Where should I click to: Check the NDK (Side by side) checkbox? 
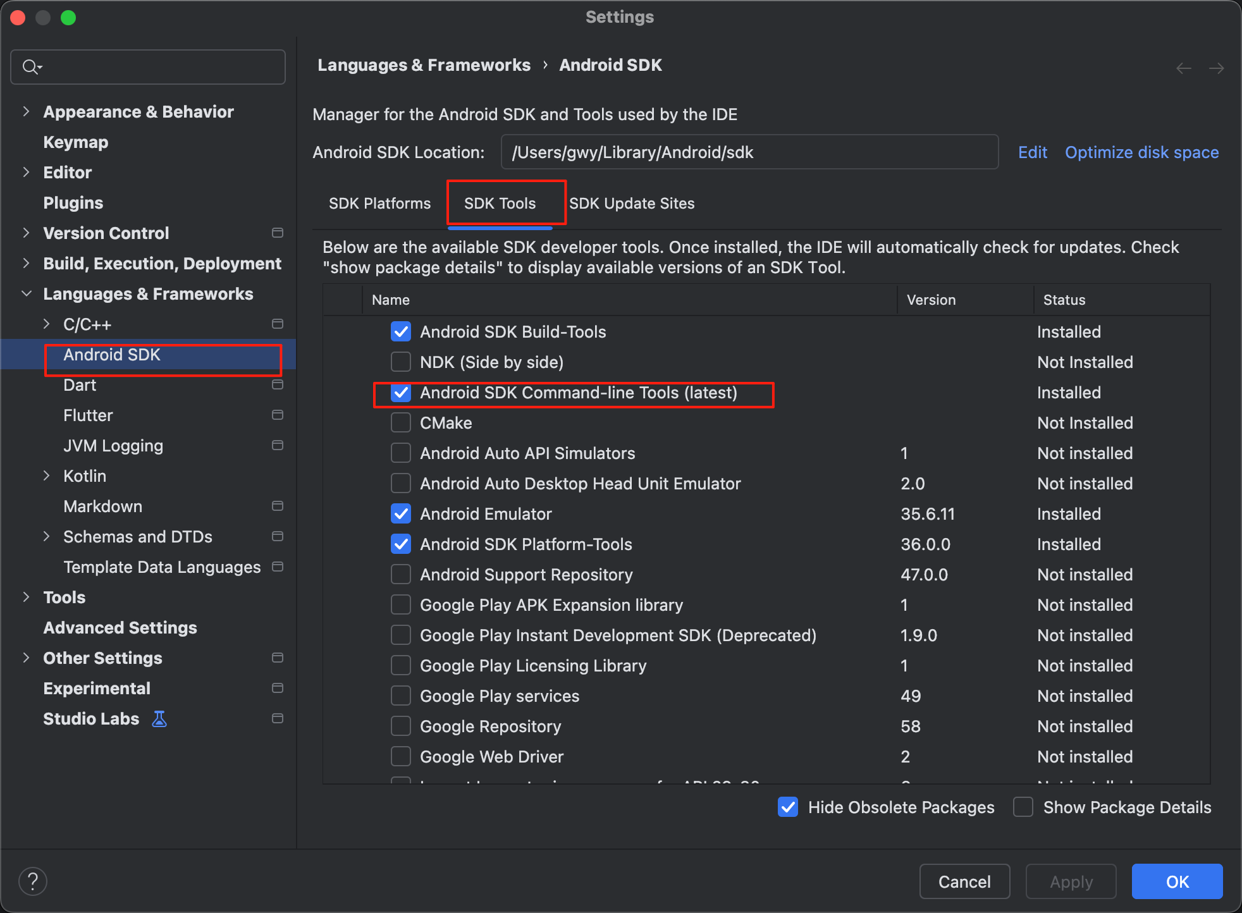tap(401, 362)
